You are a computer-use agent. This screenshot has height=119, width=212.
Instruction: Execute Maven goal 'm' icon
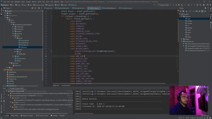point(196,11)
